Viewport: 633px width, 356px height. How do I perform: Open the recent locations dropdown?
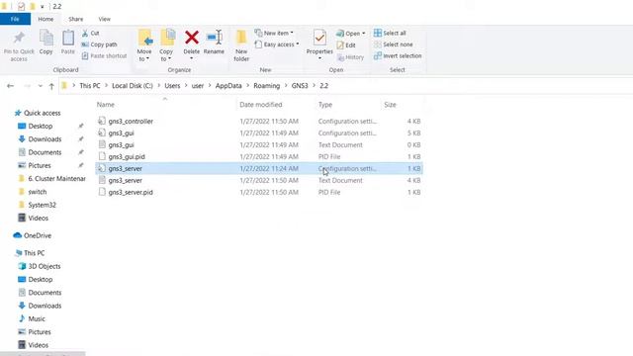click(x=40, y=86)
